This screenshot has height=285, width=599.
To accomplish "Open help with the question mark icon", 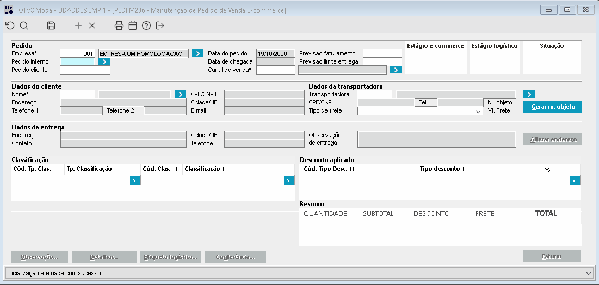I will tap(146, 26).
